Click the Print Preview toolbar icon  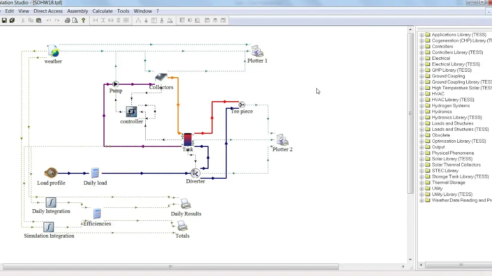click(x=75, y=20)
